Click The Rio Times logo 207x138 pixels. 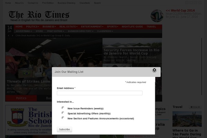click(39, 16)
